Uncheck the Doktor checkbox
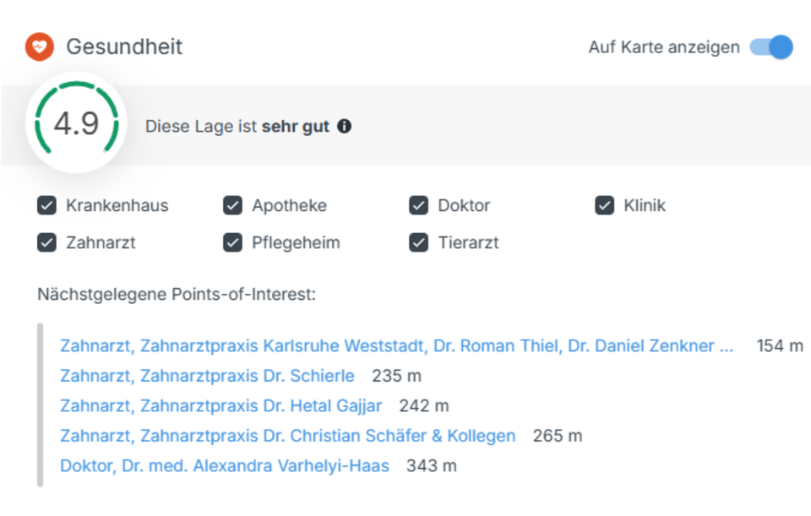Viewport: 811px width, 516px height. click(418, 205)
